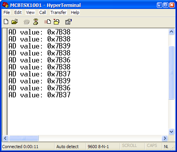Click the SCROLL status indicator
The height and width of the screenshot is (152, 177).
coord(129,145)
